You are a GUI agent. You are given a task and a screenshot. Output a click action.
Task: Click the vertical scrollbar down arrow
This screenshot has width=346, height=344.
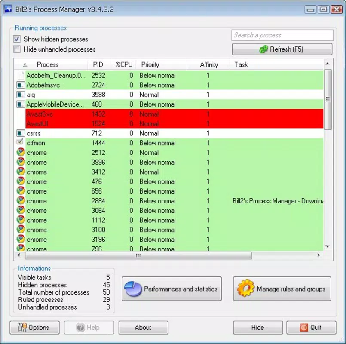tap(328, 246)
